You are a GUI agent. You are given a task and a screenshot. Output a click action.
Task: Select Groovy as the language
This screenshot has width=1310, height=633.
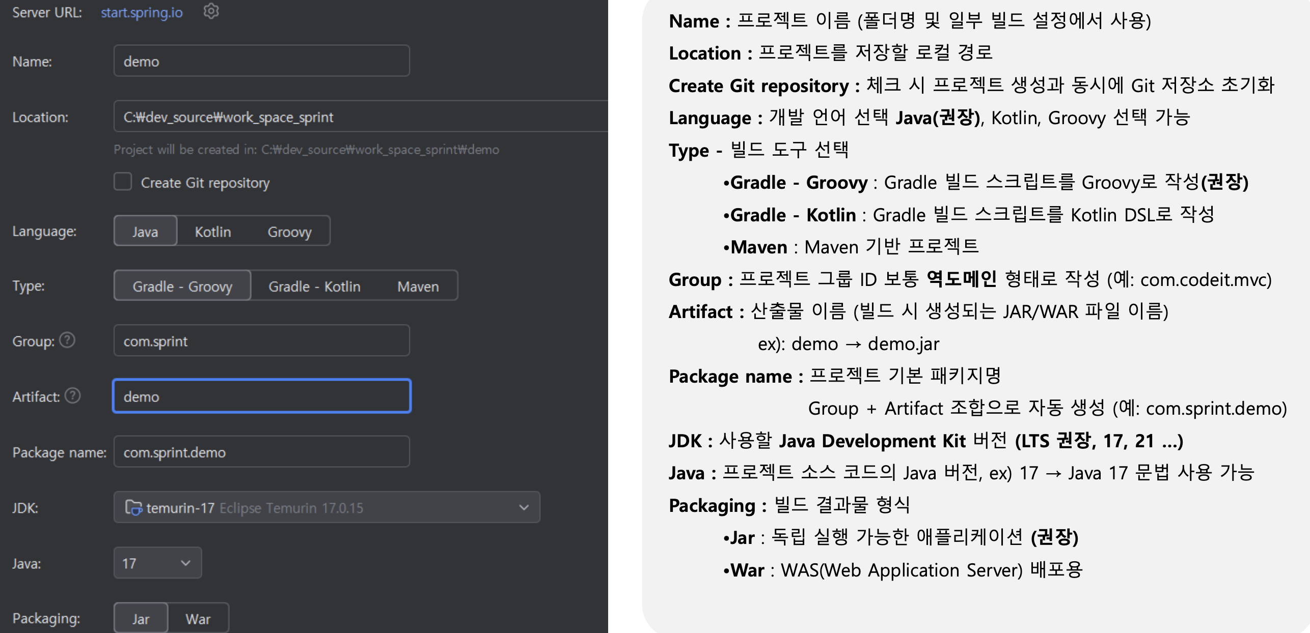tap(289, 232)
